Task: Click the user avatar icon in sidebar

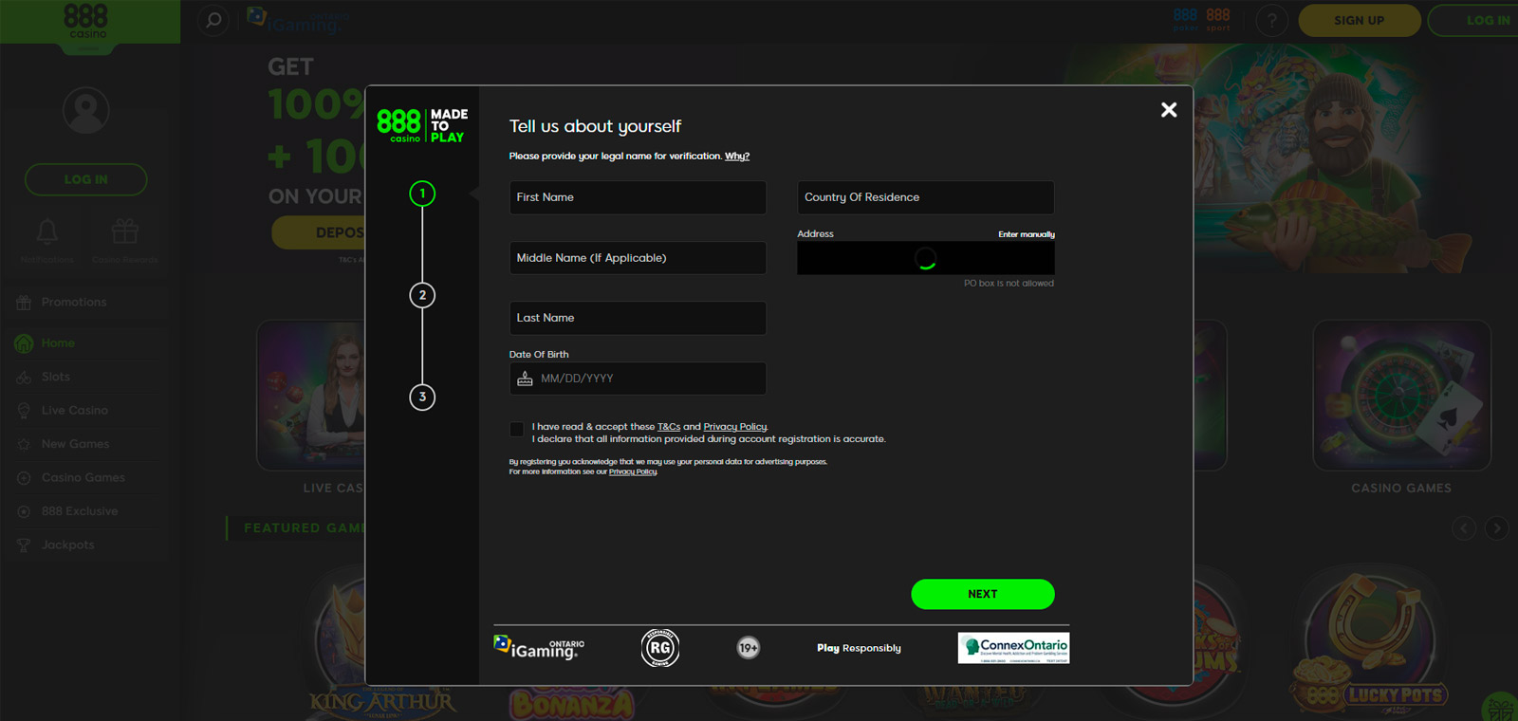Action: tap(86, 110)
